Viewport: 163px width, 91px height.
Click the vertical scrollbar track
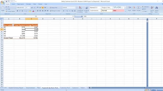147,54
